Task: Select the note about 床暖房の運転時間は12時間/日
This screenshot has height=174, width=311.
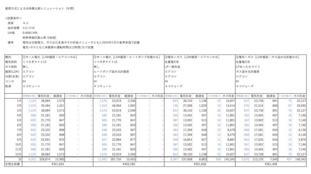Action: tap(58, 48)
